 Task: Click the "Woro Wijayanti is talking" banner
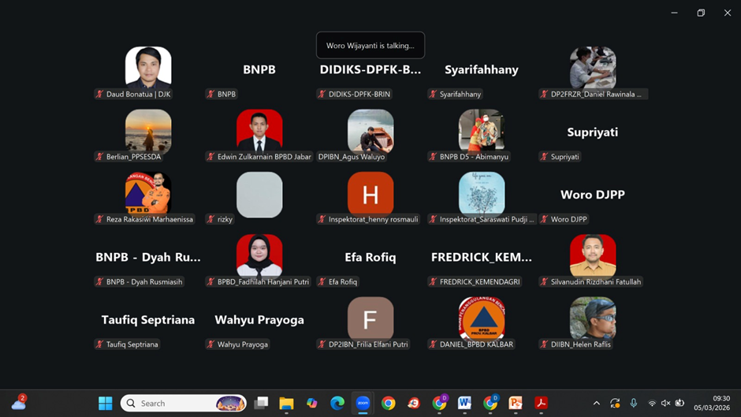370,46
